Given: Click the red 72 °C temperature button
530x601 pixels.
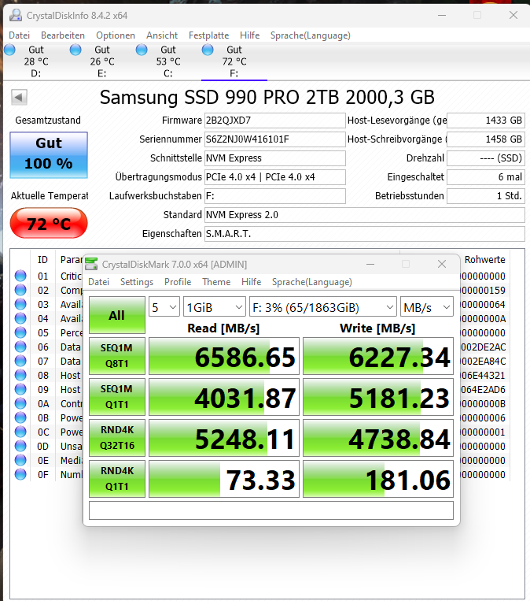Looking at the screenshot, I should pos(49,223).
